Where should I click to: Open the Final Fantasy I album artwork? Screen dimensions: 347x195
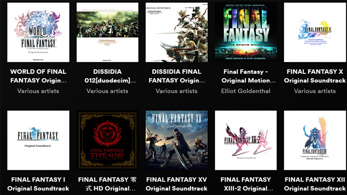coord(38,140)
